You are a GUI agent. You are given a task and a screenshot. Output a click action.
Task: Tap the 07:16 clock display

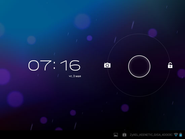pyautogui.click(x=54, y=65)
